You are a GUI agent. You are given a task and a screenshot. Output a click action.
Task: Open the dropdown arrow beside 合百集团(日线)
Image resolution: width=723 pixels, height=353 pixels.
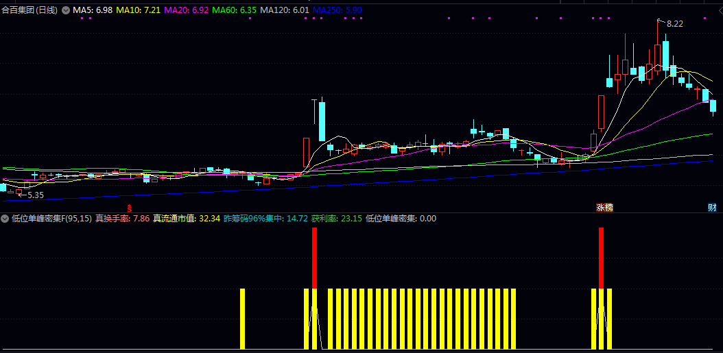[65, 10]
